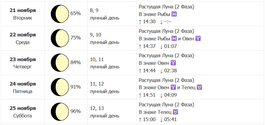This screenshot has height=125, width=265.
Task: Click the 10, 11 лунный день cell
Action: [104, 63]
